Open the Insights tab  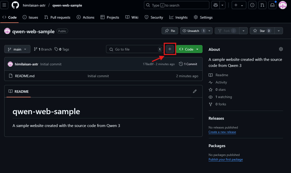[178, 17]
